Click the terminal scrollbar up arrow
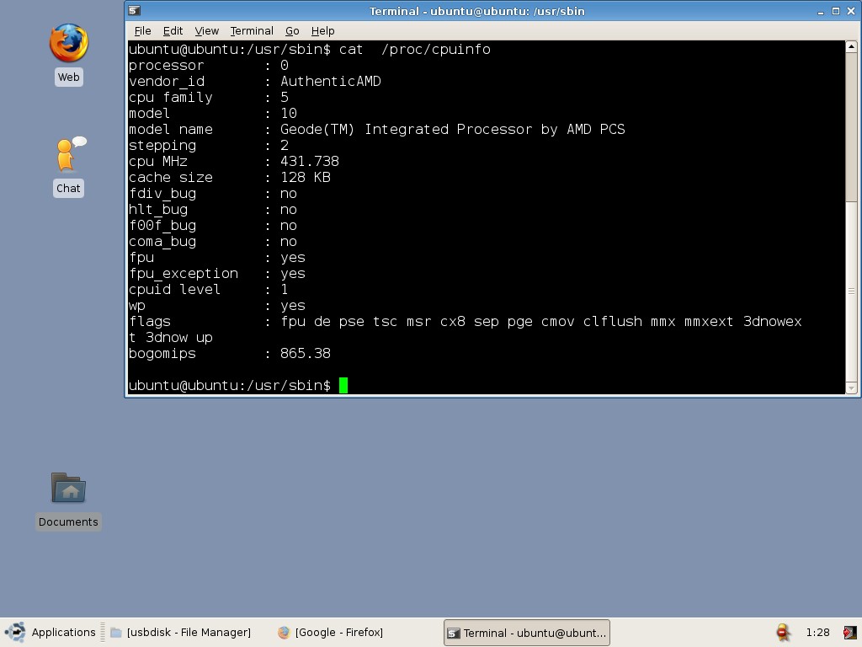 click(x=851, y=47)
